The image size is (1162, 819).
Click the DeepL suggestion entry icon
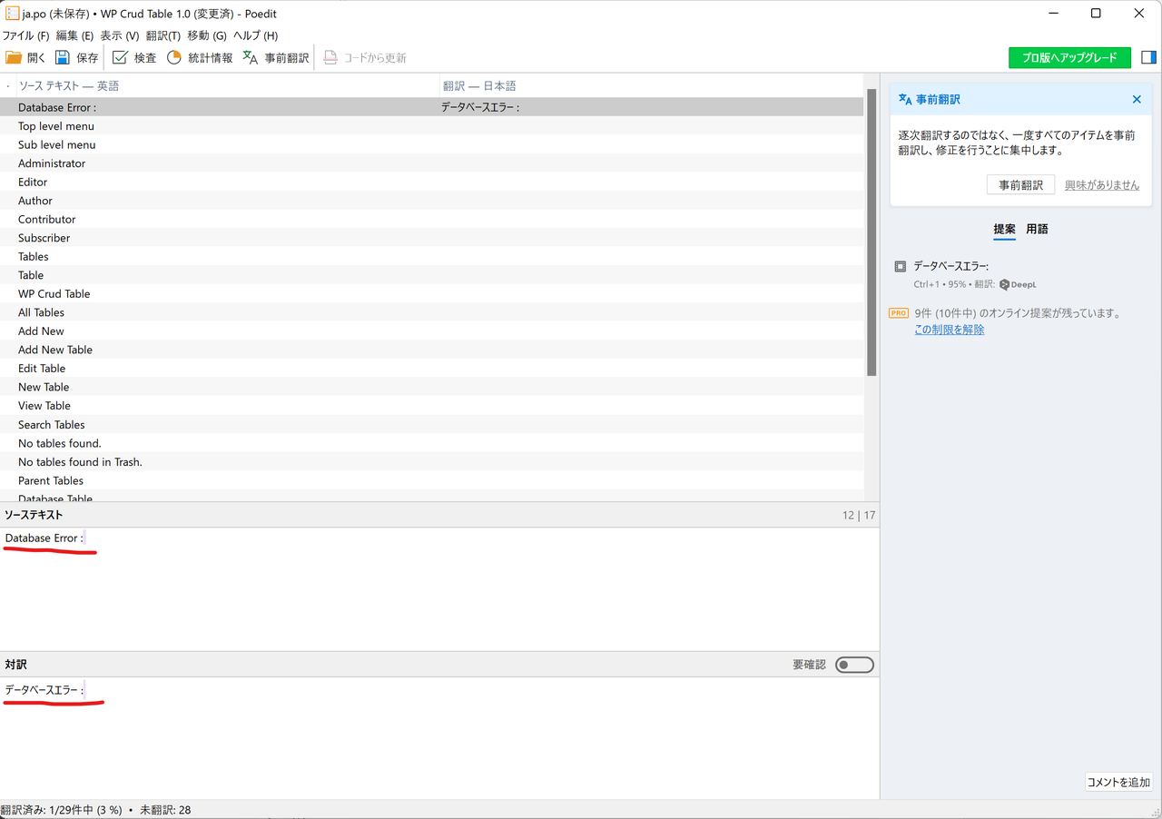tap(900, 267)
